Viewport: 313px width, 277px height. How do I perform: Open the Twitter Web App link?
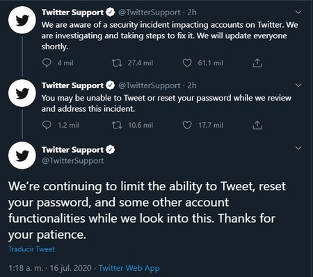pos(129,268)
